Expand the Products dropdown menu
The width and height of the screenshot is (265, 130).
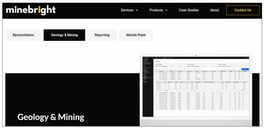[158, 10]
